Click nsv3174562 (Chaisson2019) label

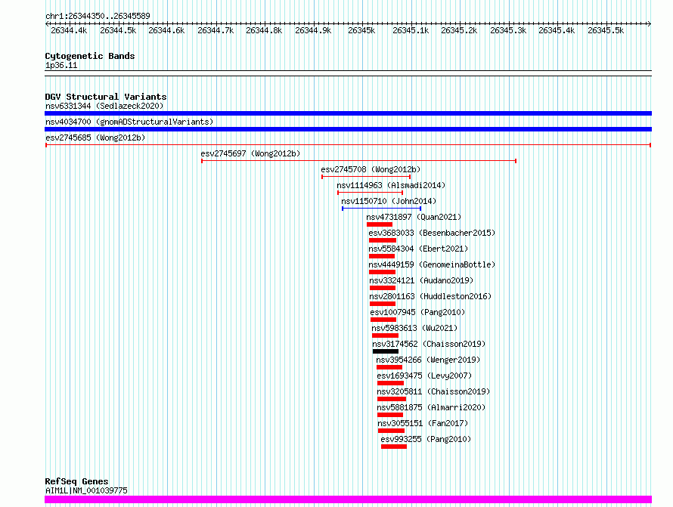pos(429,344)
